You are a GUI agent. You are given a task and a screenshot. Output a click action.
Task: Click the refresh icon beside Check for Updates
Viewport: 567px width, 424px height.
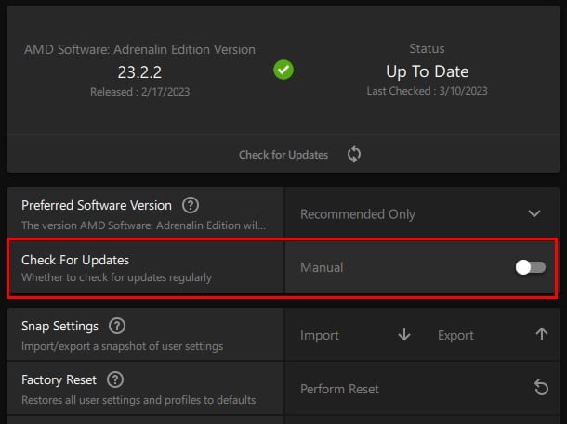(353, 155)
